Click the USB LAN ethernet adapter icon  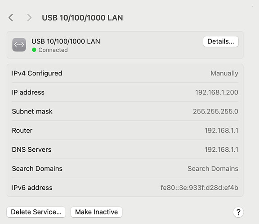[x=19, y=45]
